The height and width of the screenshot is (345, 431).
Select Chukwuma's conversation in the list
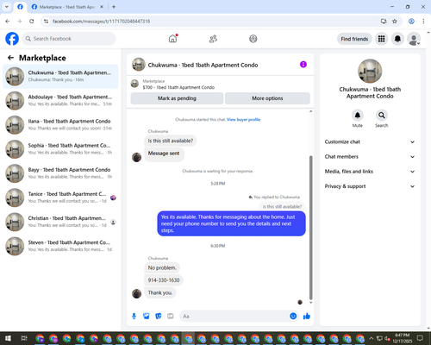(60, 77)
